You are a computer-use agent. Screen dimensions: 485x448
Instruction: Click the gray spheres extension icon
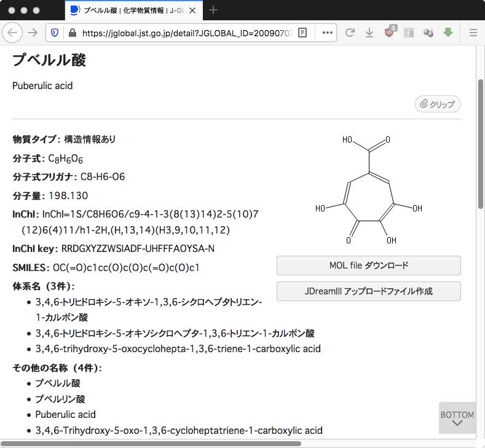coord(428,33)
